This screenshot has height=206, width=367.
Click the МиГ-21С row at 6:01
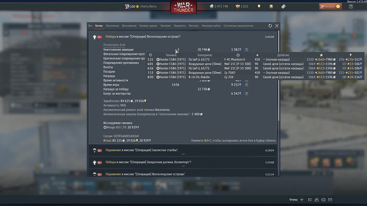tap(255, 64)
